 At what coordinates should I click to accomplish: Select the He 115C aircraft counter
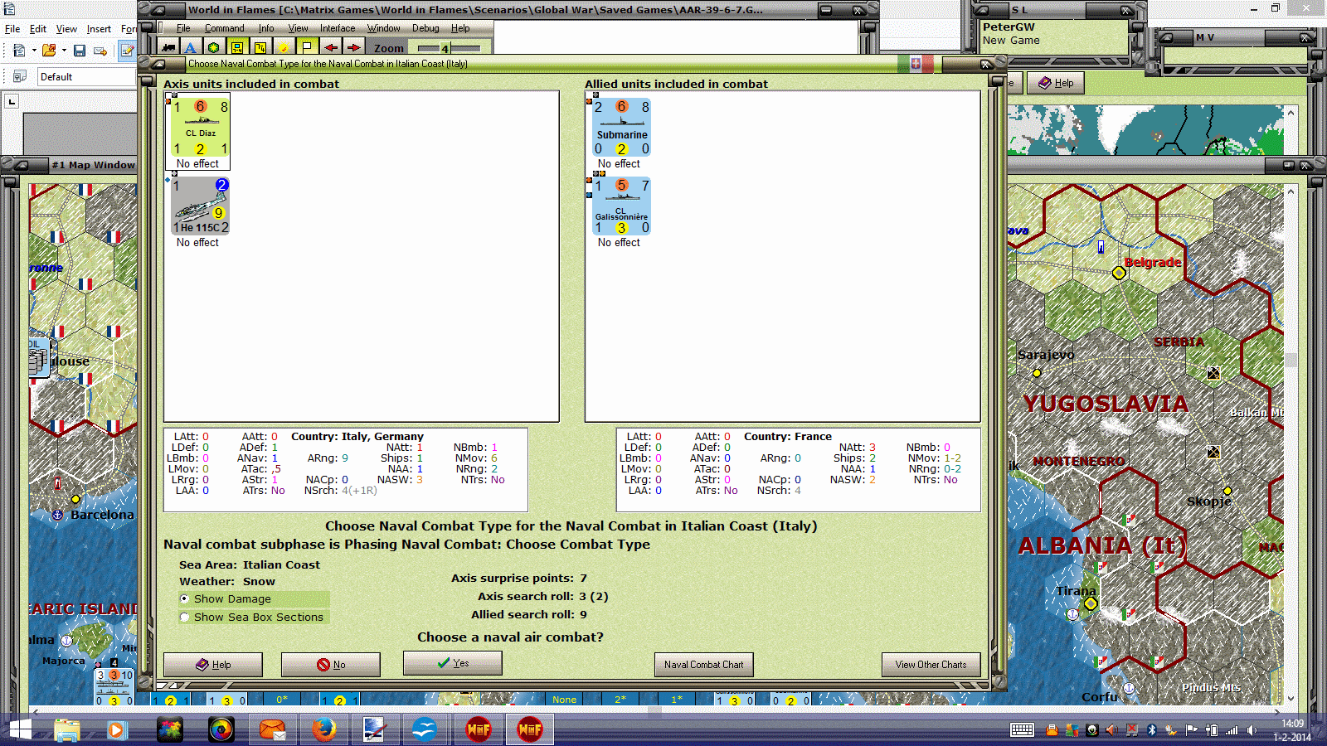click(x=199, y=206)
